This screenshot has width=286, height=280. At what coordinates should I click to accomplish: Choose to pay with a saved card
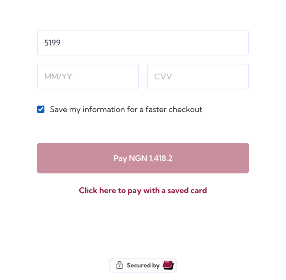pos(143,191)
